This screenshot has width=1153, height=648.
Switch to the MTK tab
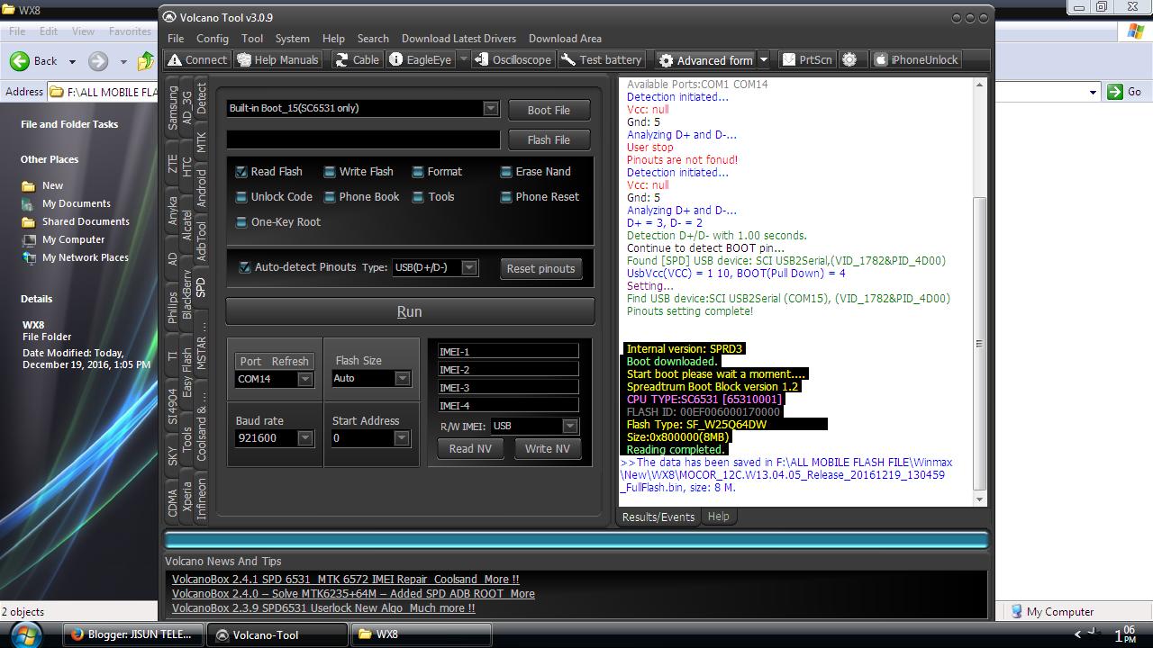[x=200, y=140]
